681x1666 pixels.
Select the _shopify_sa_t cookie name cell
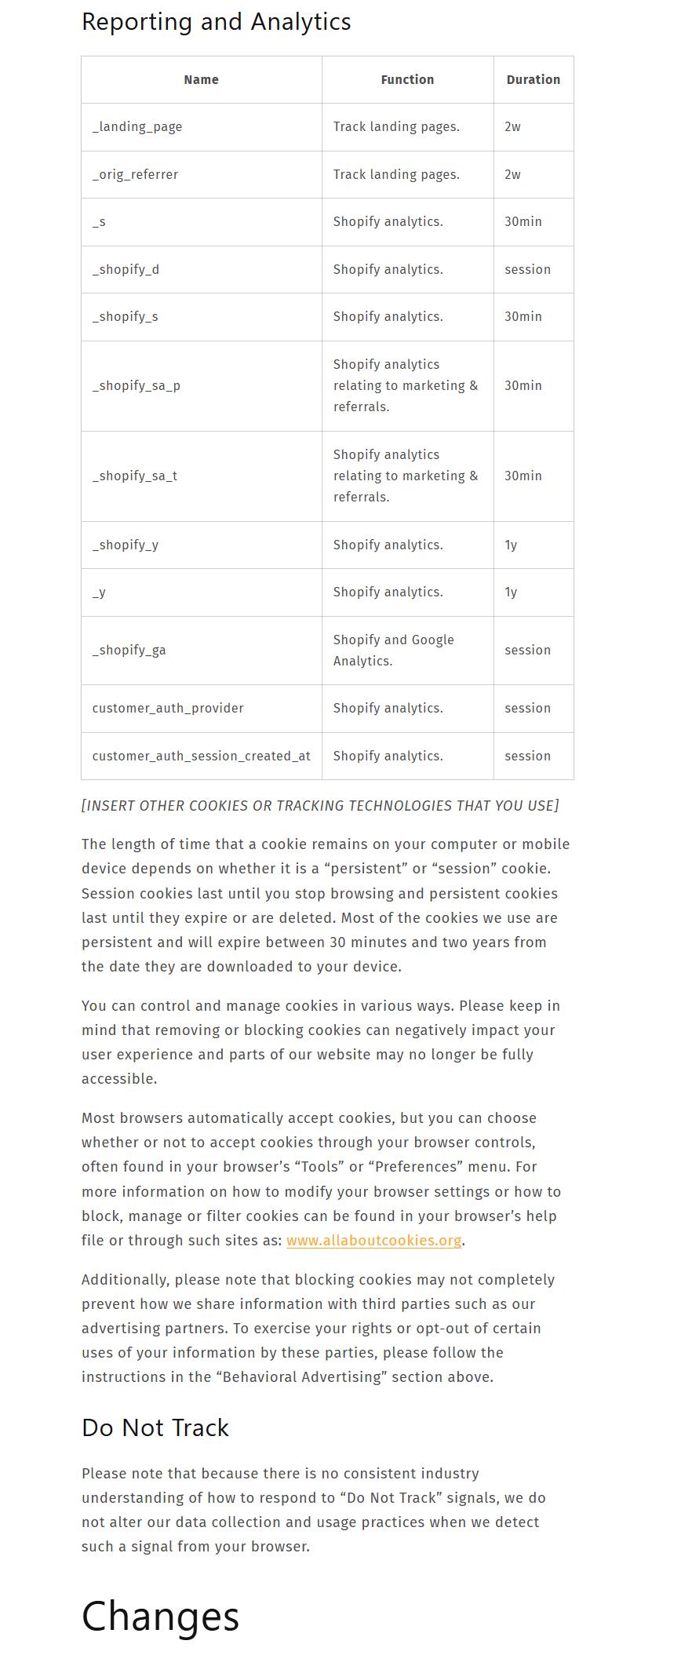tap(135, 476)
